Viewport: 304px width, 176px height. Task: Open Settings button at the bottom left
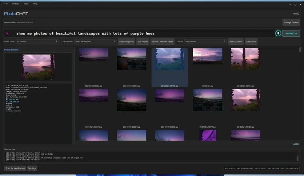[32, 168]
